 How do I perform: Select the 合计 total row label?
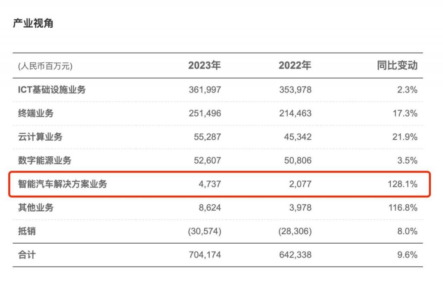pyautogui.click(x=27, y=255)
